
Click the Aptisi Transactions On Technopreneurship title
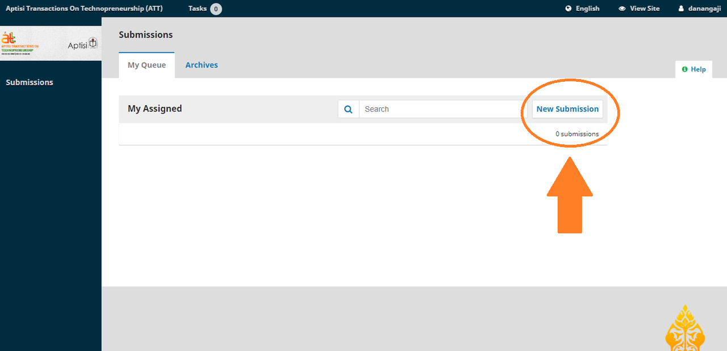(x=84, y=9)
